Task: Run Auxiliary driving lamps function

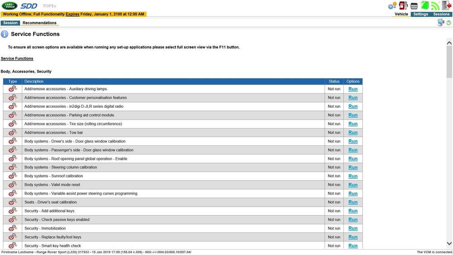Action: pos(353,89)
